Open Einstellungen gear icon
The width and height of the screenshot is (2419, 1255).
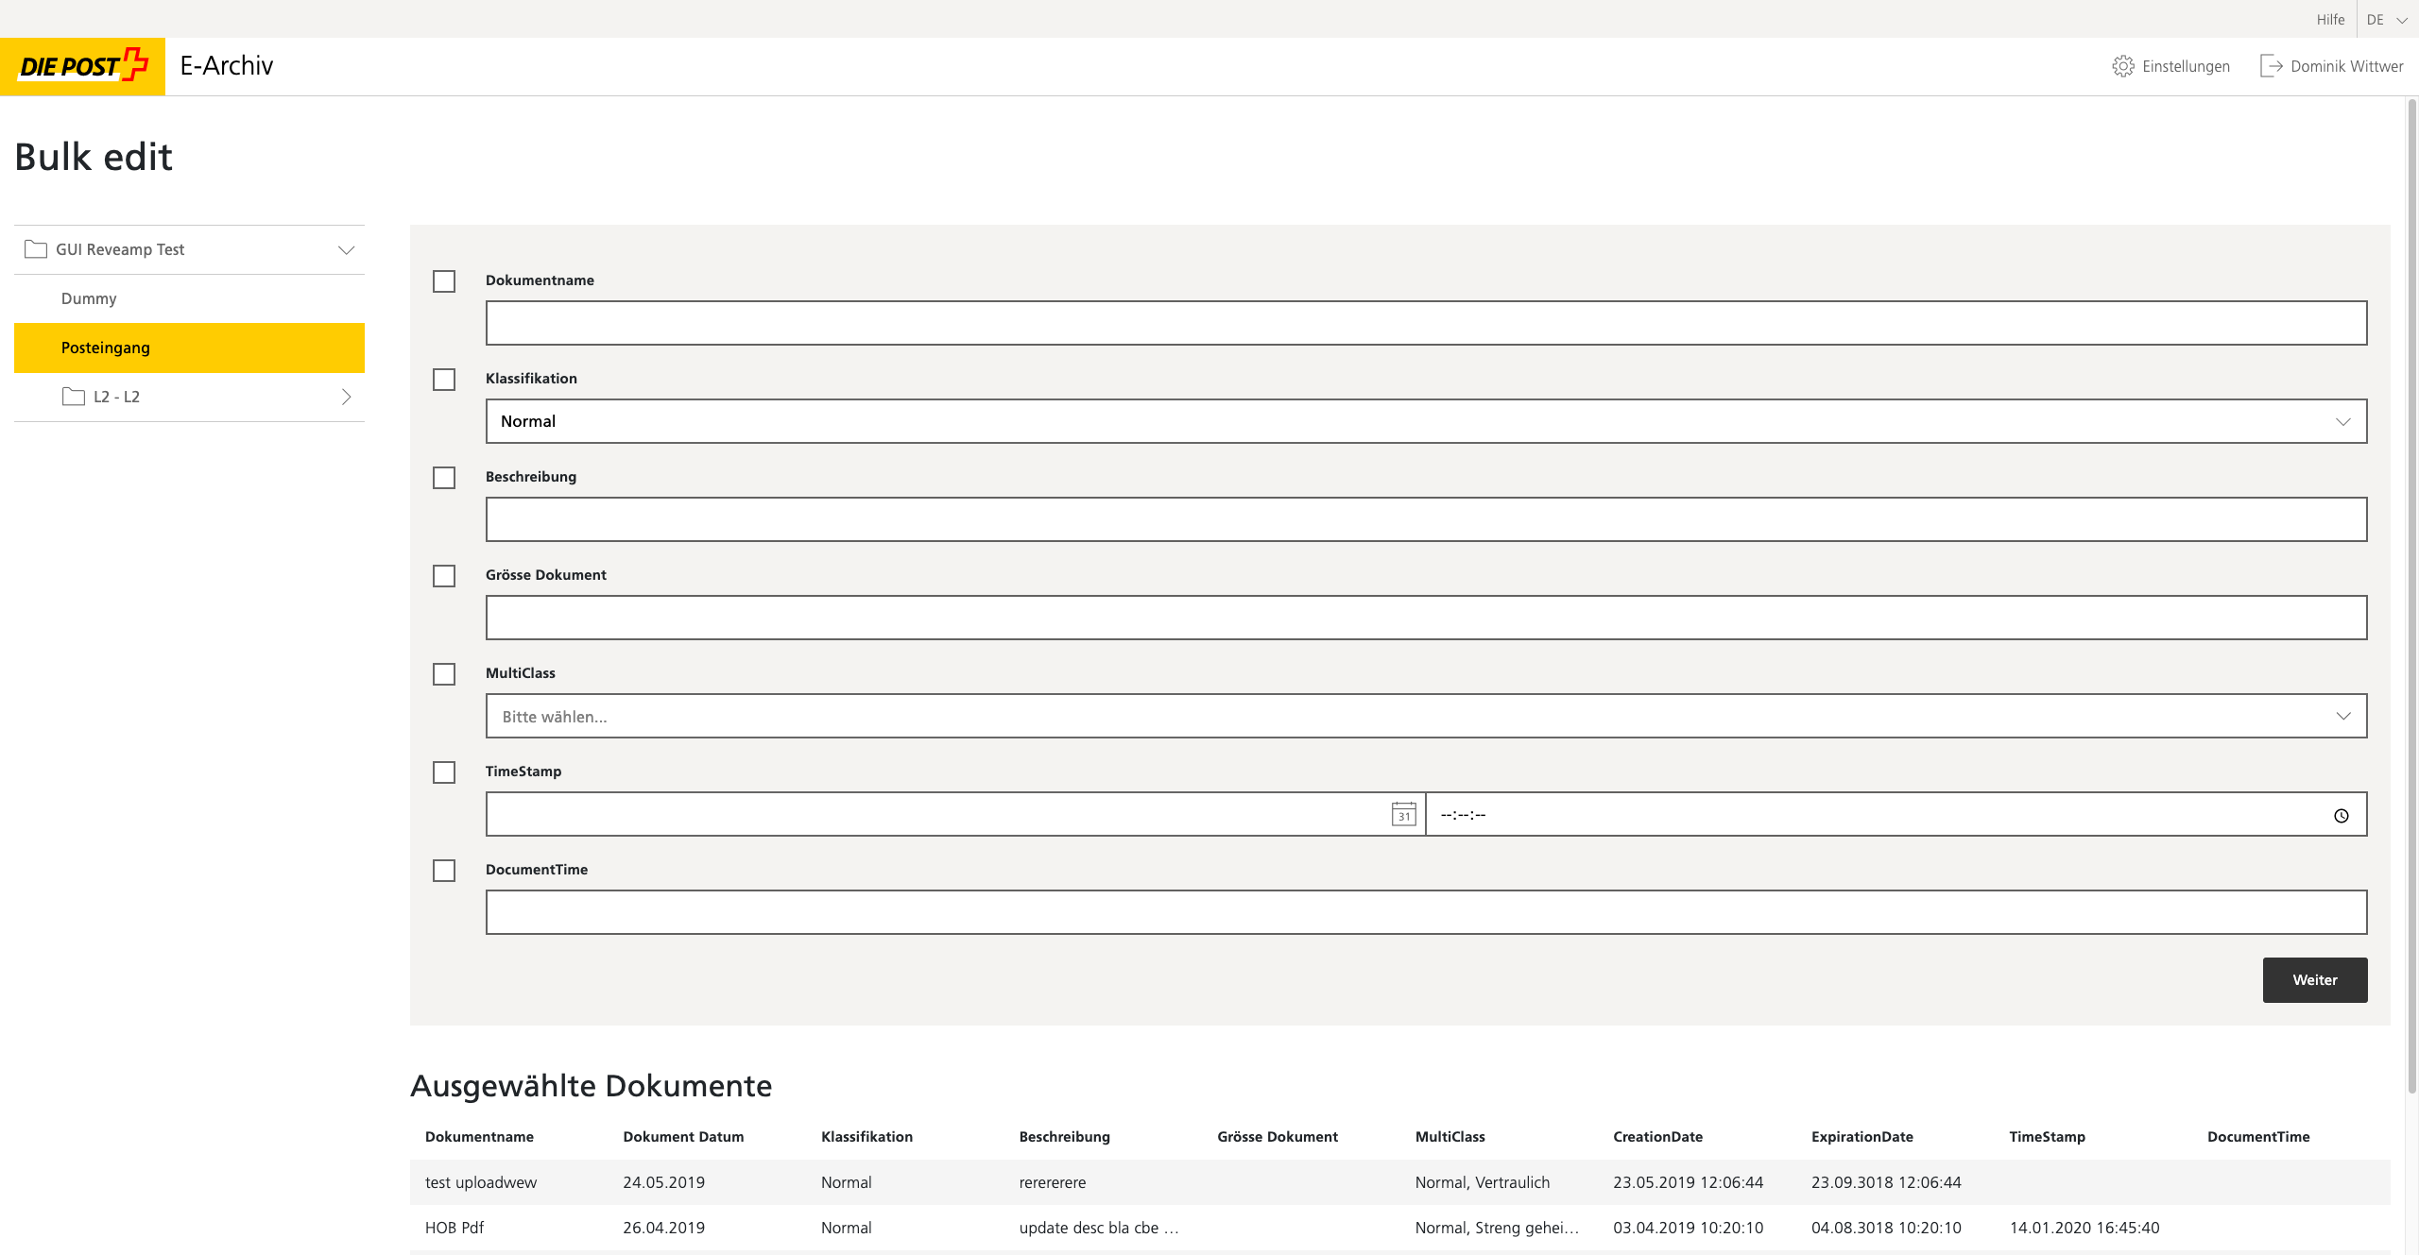coord(2123,66)
